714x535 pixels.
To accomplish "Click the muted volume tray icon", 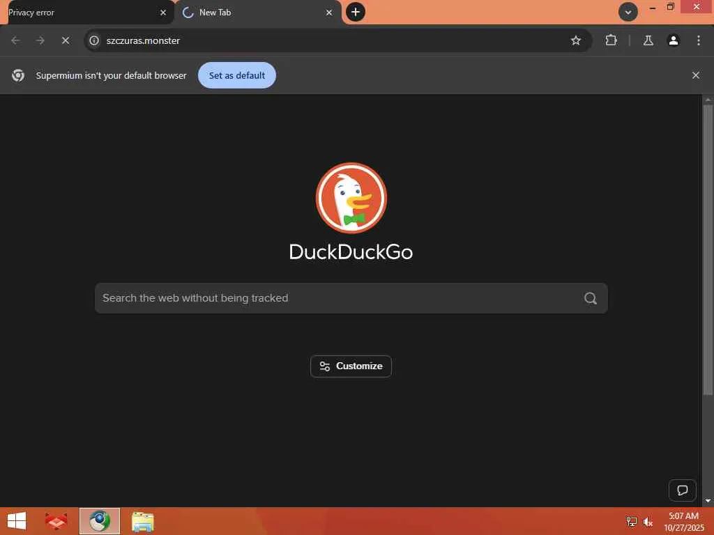I will tap(648, 521).
